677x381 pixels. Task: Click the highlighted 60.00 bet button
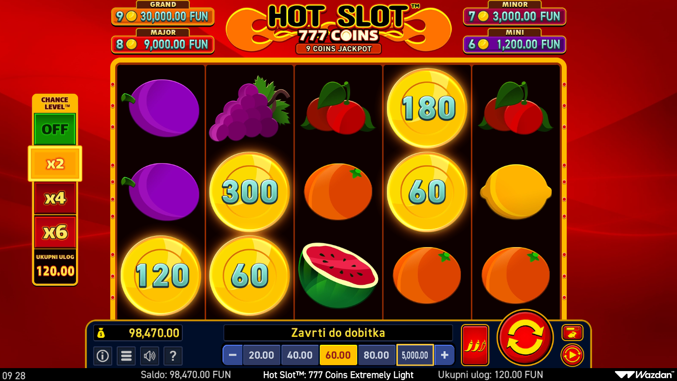[338, 355]
